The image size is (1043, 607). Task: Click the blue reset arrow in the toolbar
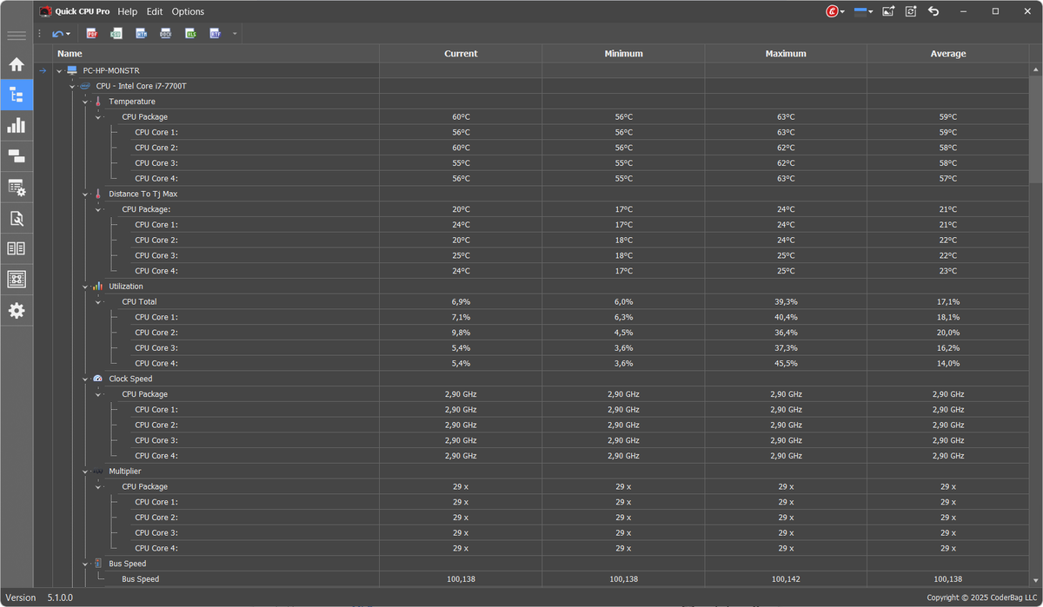[x=57, y=34]
